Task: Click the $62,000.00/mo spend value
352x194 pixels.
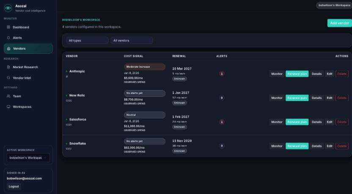Action: pos(134,148)
